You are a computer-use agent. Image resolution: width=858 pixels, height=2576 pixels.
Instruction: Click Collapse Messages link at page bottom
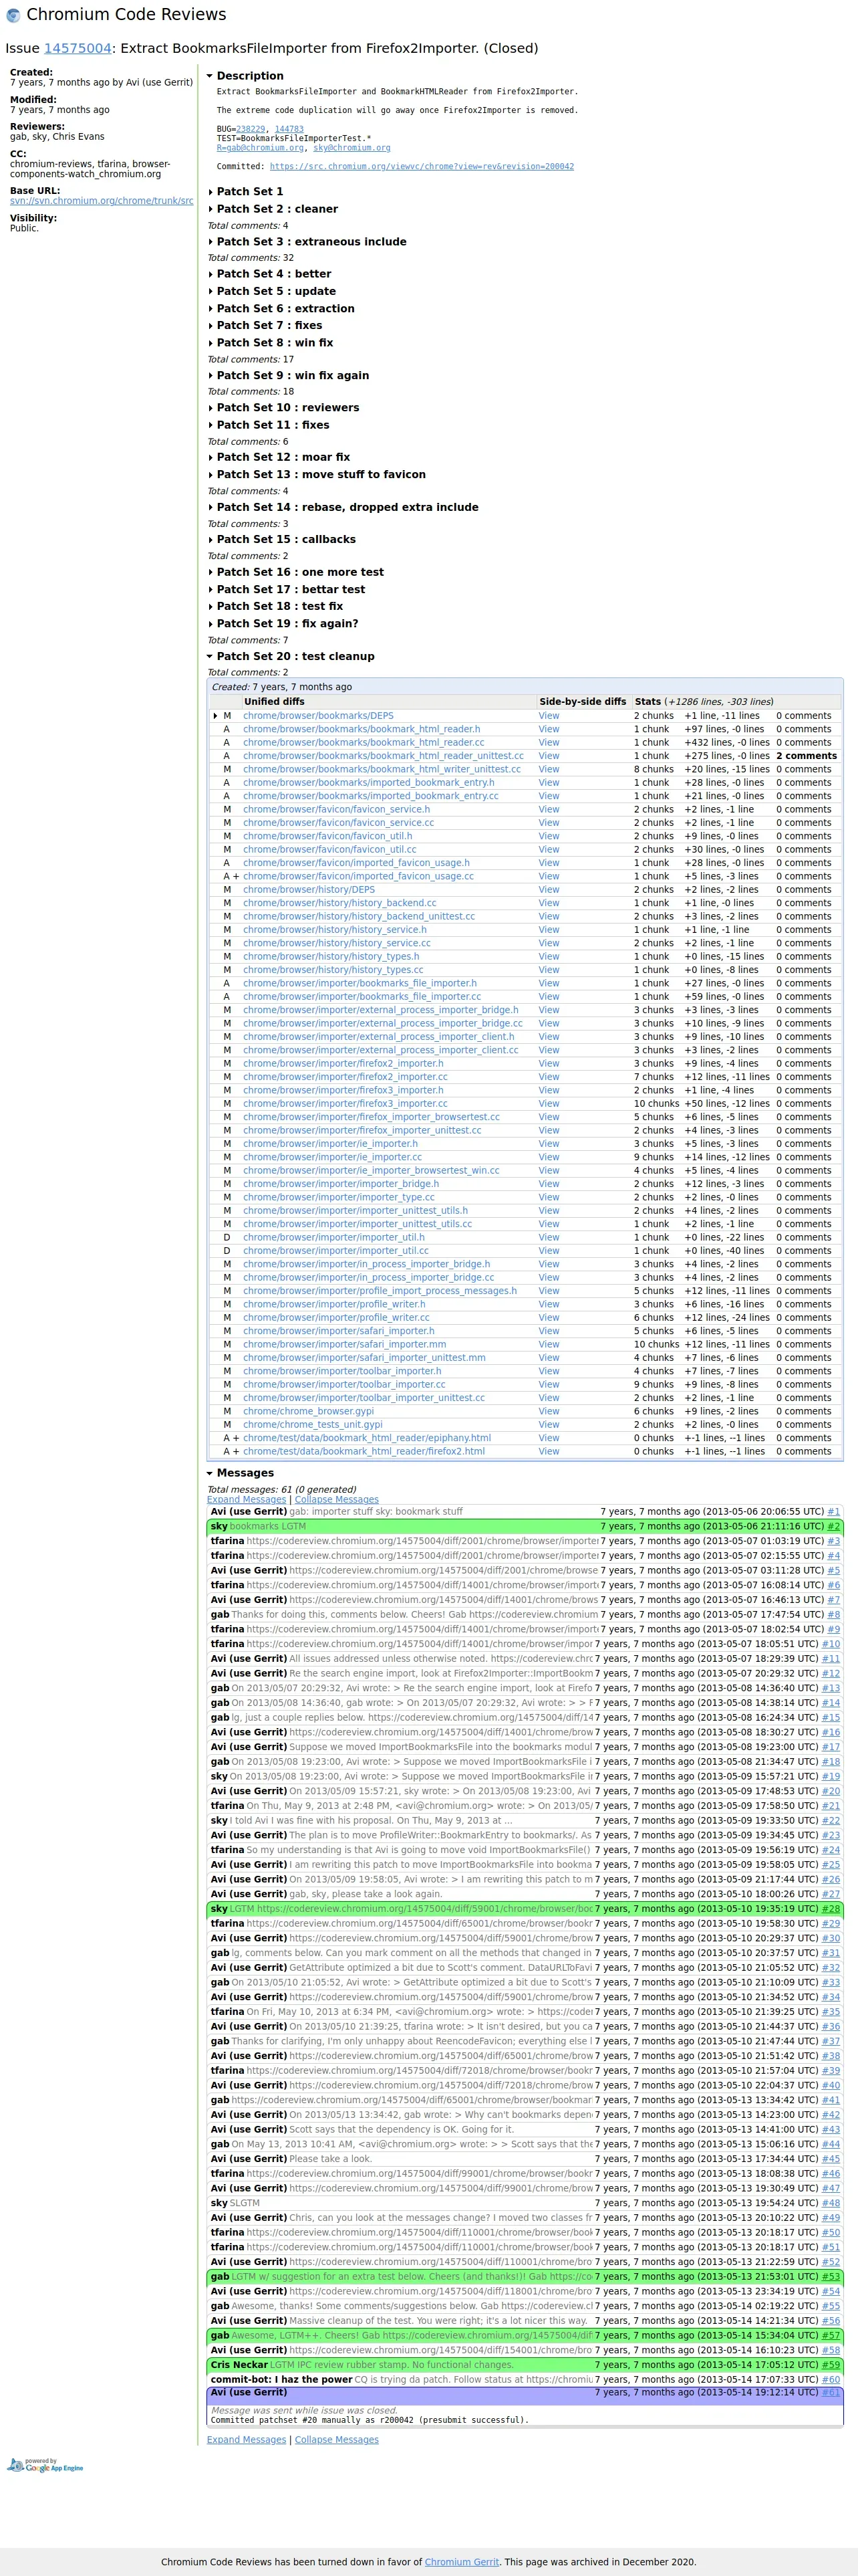pyautogui.click(x=337, y=2440)
